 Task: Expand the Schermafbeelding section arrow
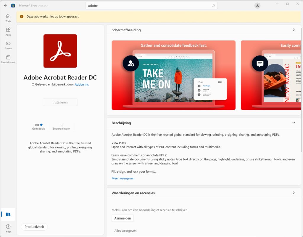pyautogui.click(x=294, y=30)
